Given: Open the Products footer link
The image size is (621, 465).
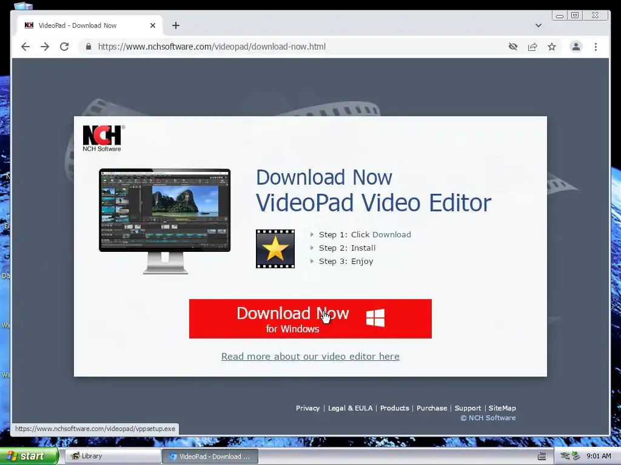Looking at the screenshot, I should tap(394, 408).
